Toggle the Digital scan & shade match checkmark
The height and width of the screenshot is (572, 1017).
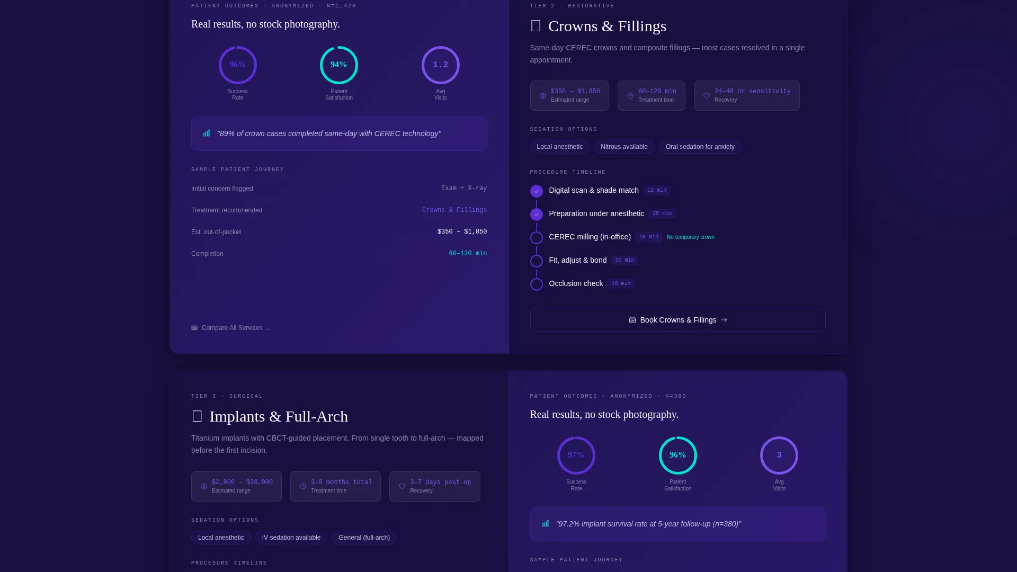[x=537, y=191]
